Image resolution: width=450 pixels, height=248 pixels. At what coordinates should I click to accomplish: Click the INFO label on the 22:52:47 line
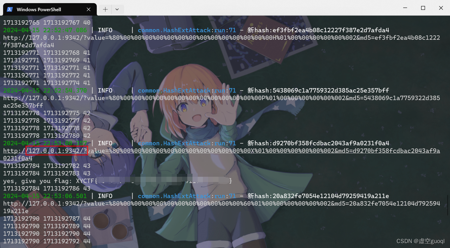coord(105,30)
